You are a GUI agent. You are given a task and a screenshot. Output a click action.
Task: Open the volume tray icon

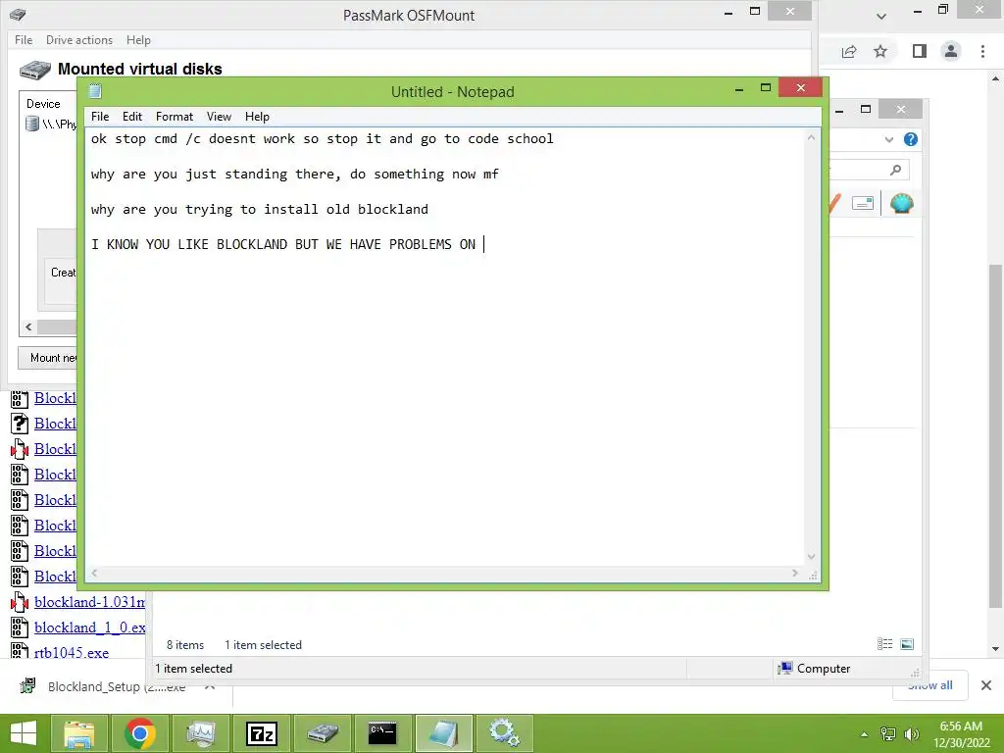coord(911,734)
